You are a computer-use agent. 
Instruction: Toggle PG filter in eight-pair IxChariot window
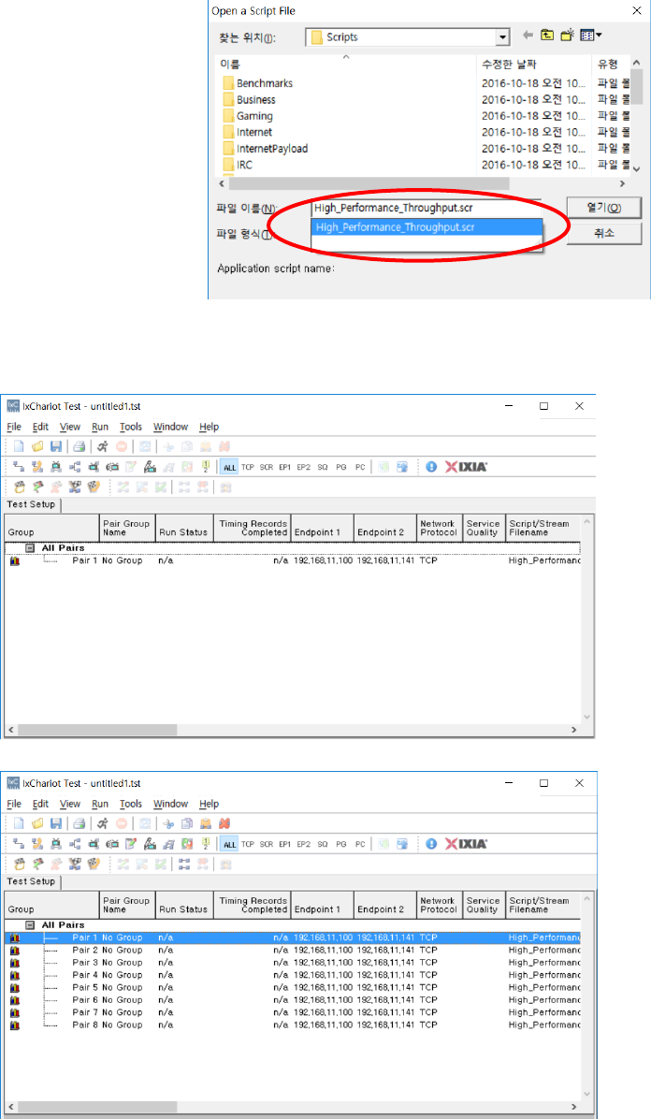[341, 844]
